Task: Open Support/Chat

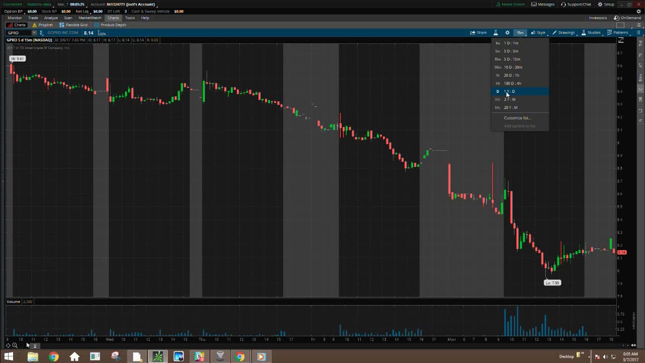Action: tap(575, 4)
